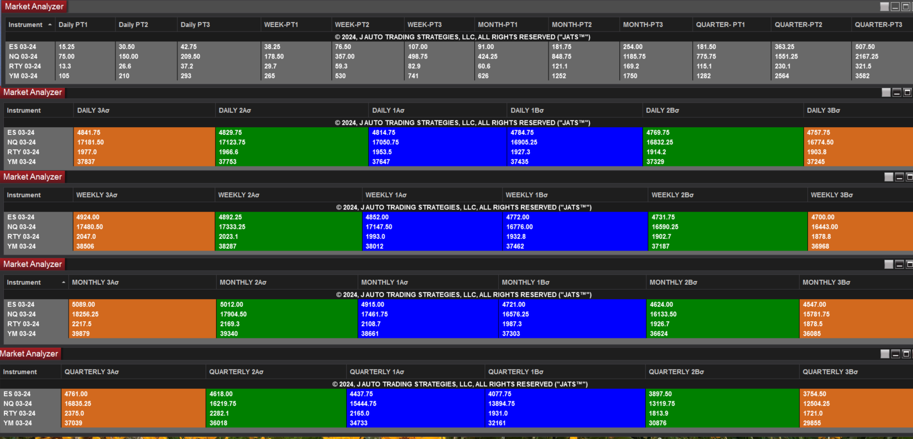Click the sort arrow beside Instrument in the Daily PT table
This screenshot has width=913, height=439.
tap(50, 25)
